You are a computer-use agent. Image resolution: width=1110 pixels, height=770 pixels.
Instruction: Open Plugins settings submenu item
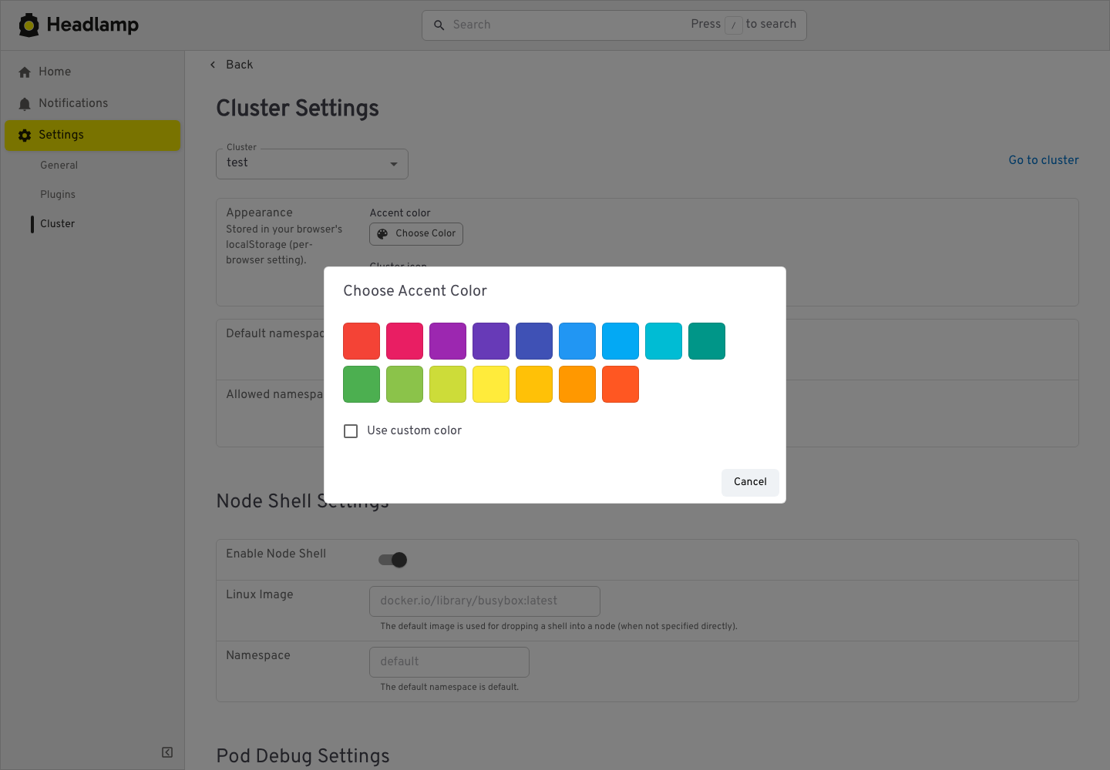point(58,194)
